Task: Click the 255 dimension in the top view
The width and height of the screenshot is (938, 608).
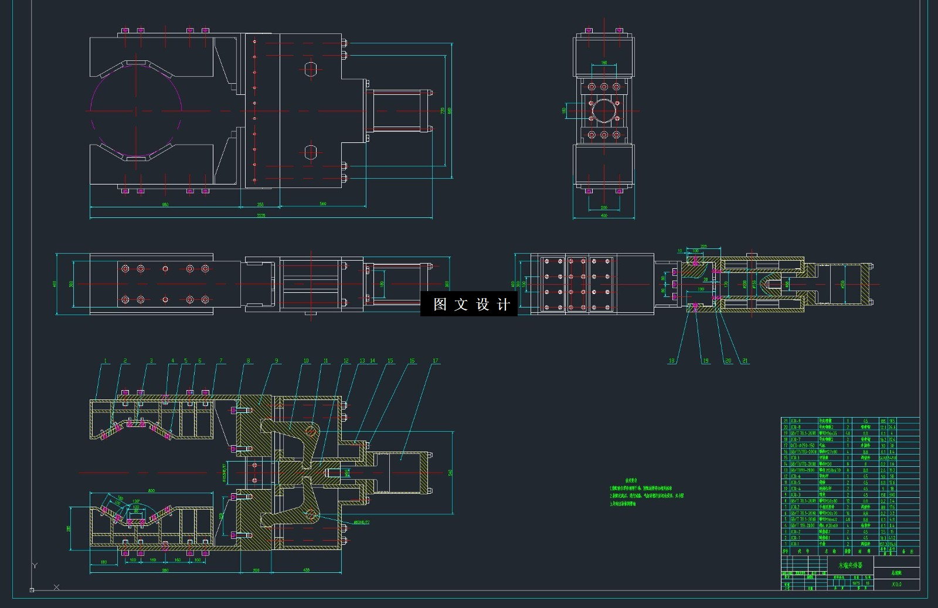Action: (x=260, y=204)
